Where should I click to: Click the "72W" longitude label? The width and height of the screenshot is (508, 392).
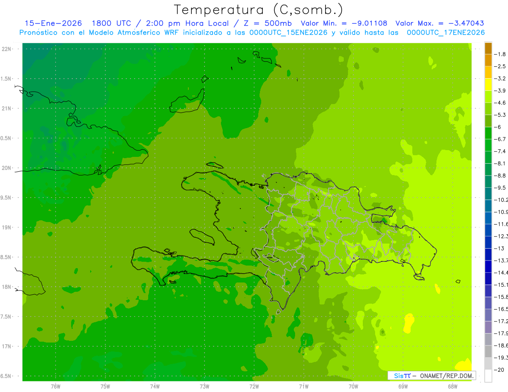254,387
